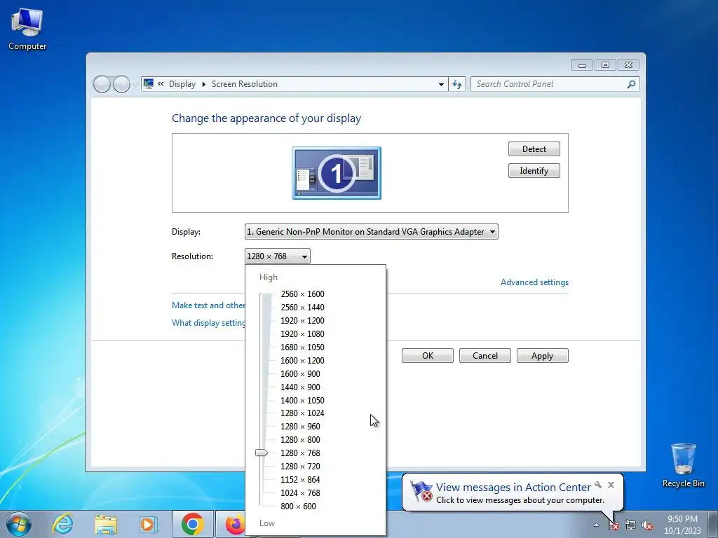
Task: Go forward with the navigation forward arrow
Action: 121,84
